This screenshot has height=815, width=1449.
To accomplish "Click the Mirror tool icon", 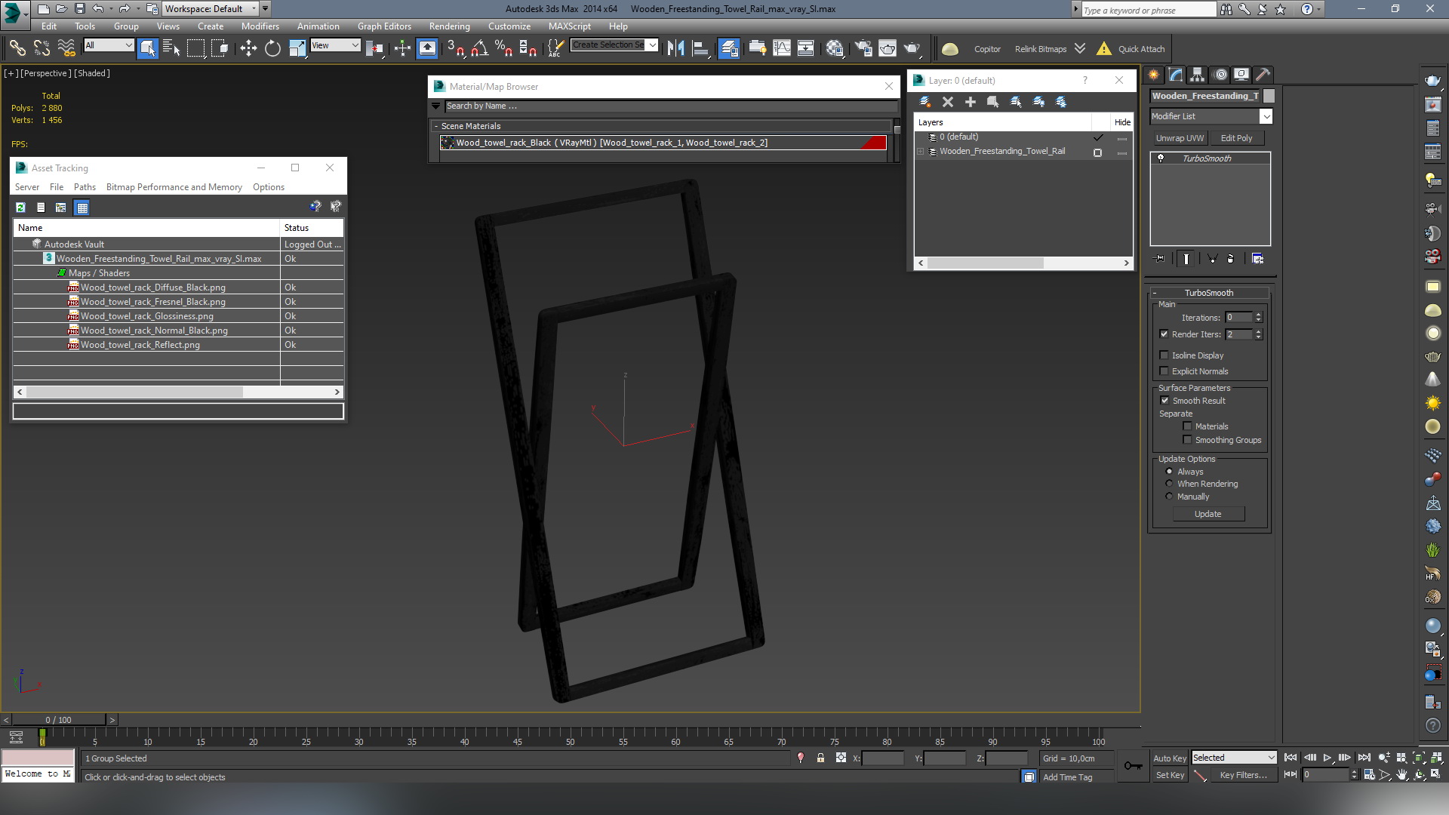I will point(675,48).
